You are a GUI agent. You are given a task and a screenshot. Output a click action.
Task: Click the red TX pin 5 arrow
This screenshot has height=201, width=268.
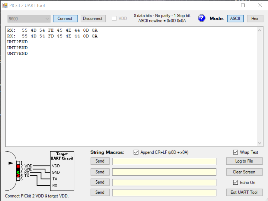18,176
